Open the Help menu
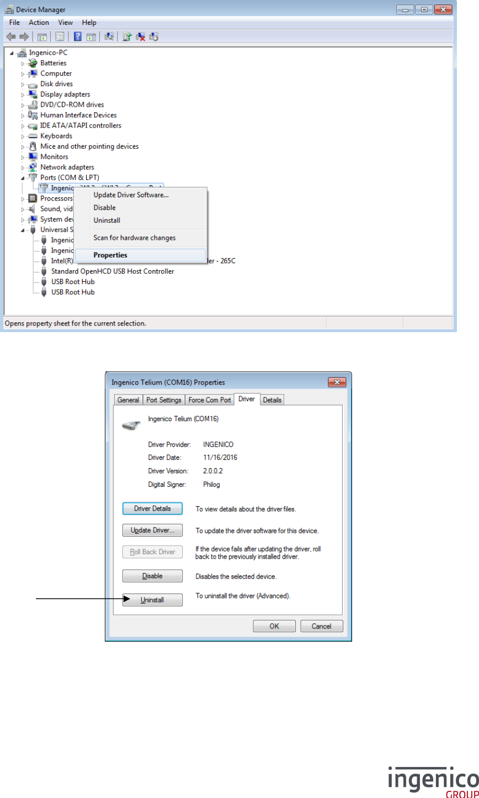The width and height of the screenshot is (479, 798). click(89, 23)
